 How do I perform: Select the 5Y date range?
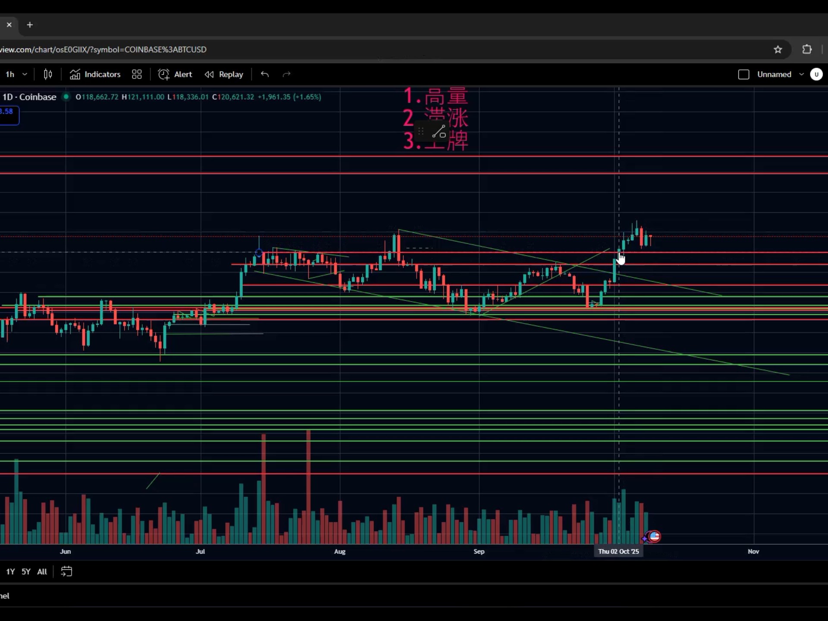pyautogui.click(x=26, y=571)
